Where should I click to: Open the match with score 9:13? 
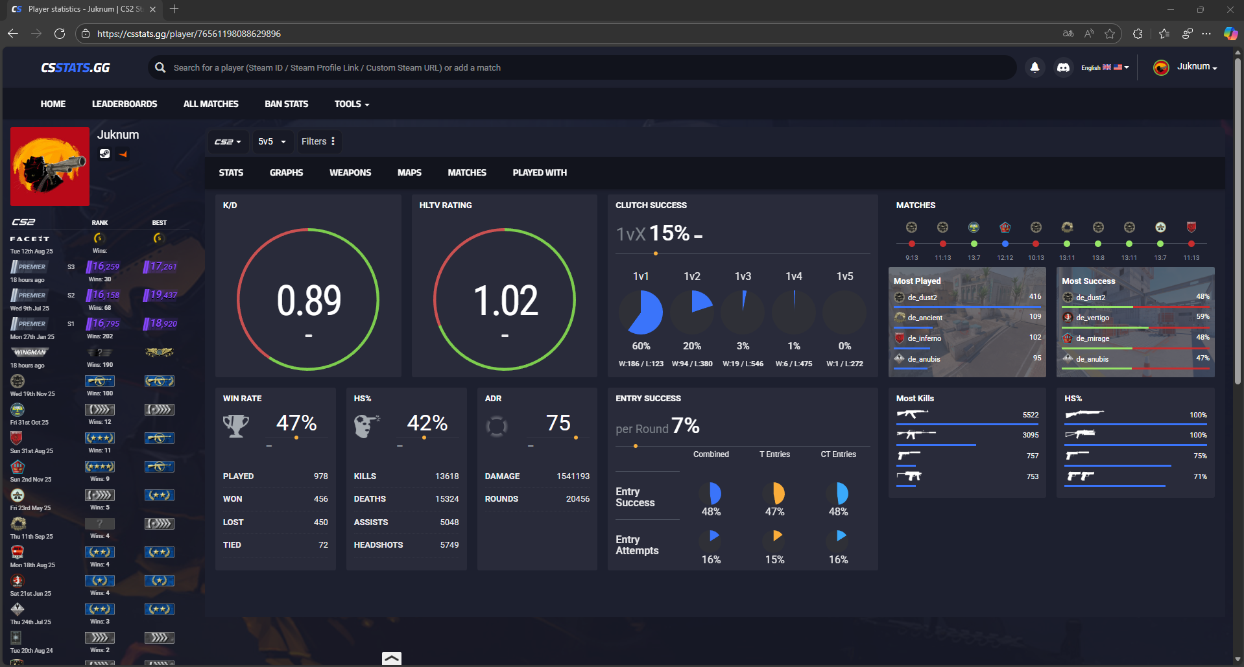coord(912,244)
